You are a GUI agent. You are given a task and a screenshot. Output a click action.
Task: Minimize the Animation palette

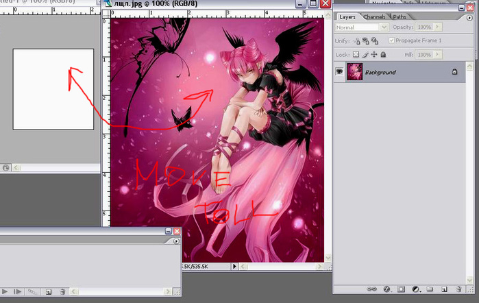tap(169, 231)
